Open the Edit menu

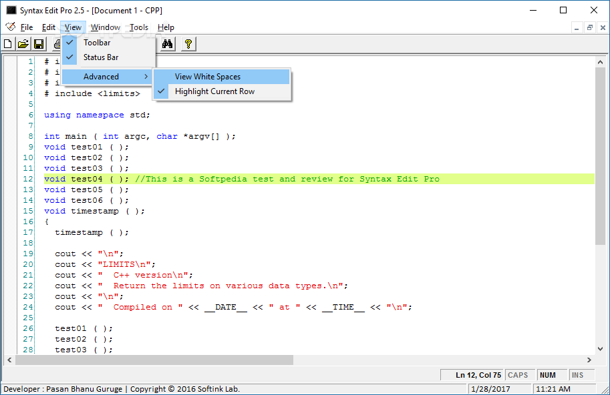pos(49,27)
